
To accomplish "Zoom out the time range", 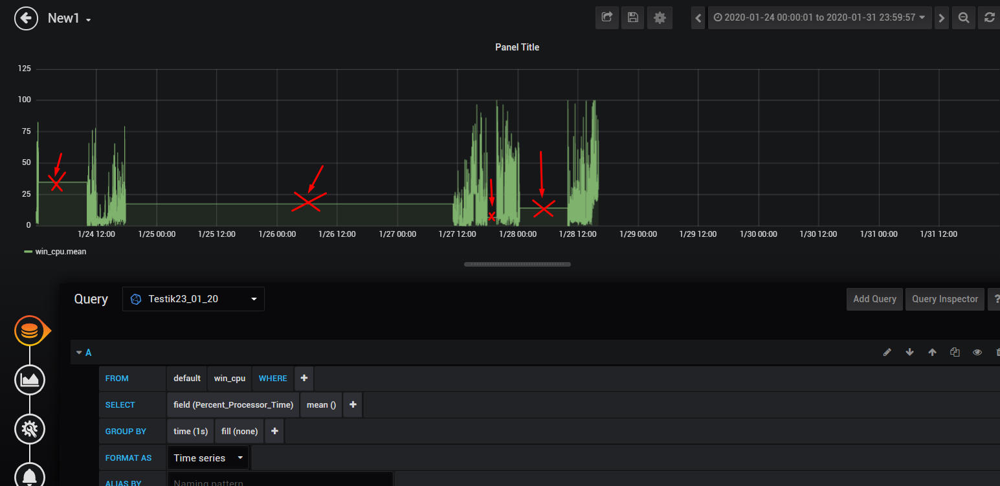I will tap(964, 17).
